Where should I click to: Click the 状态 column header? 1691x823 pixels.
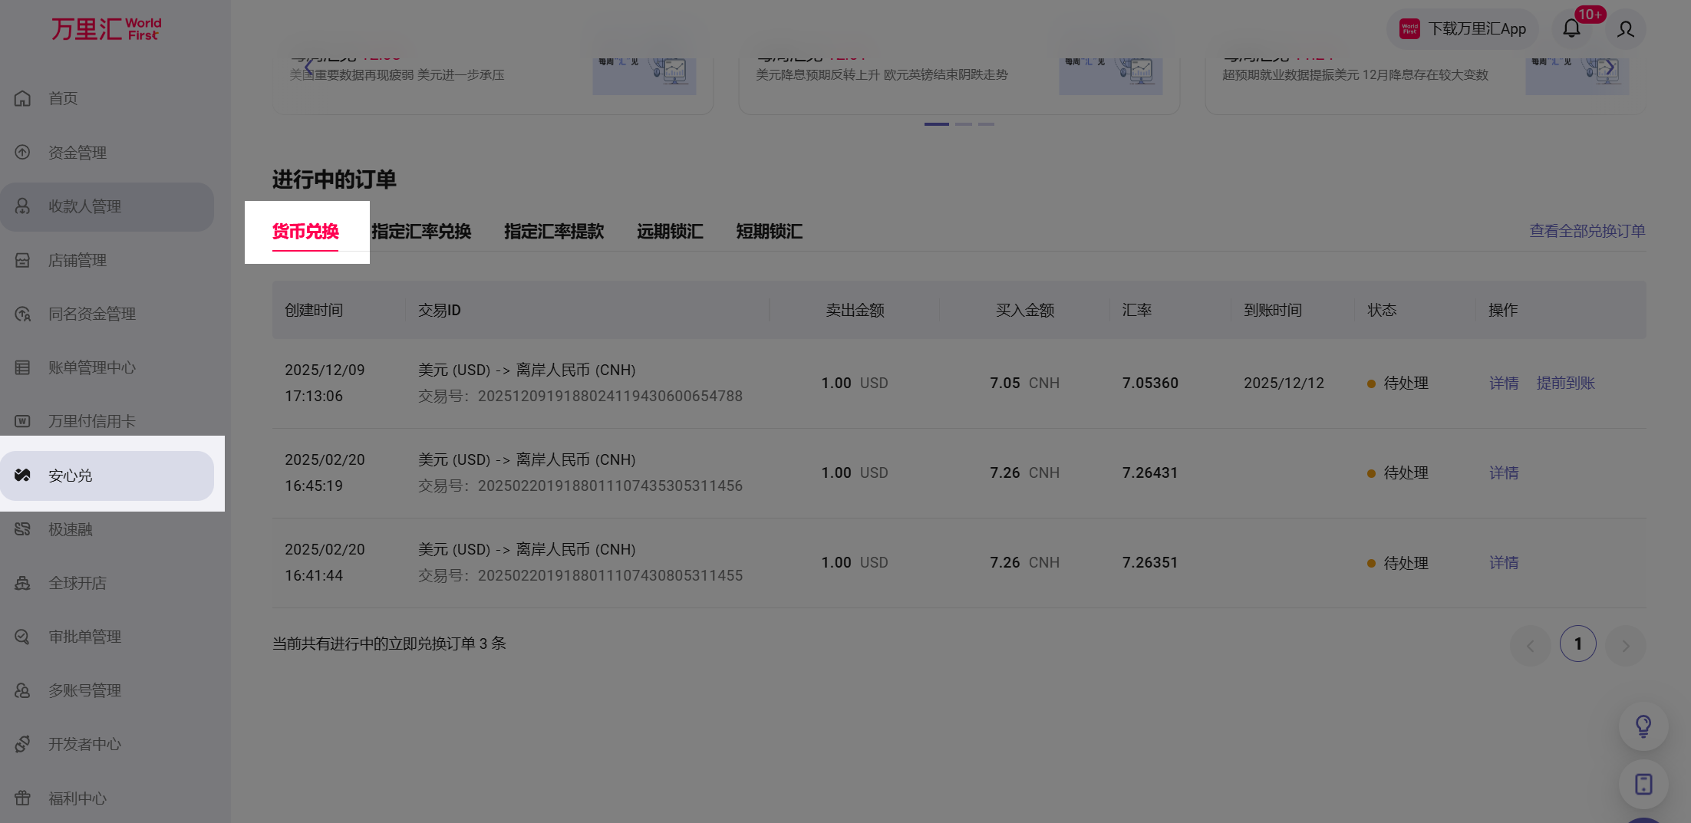(x=1382, y=310)
